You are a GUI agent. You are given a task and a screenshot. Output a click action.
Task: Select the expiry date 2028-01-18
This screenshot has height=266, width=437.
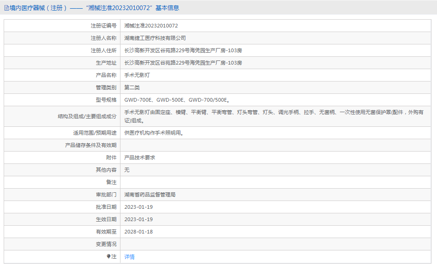[138, 232]
